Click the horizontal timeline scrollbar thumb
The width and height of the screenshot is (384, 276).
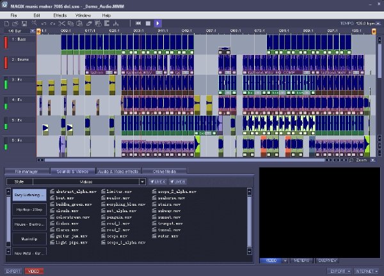pos(185,160)
